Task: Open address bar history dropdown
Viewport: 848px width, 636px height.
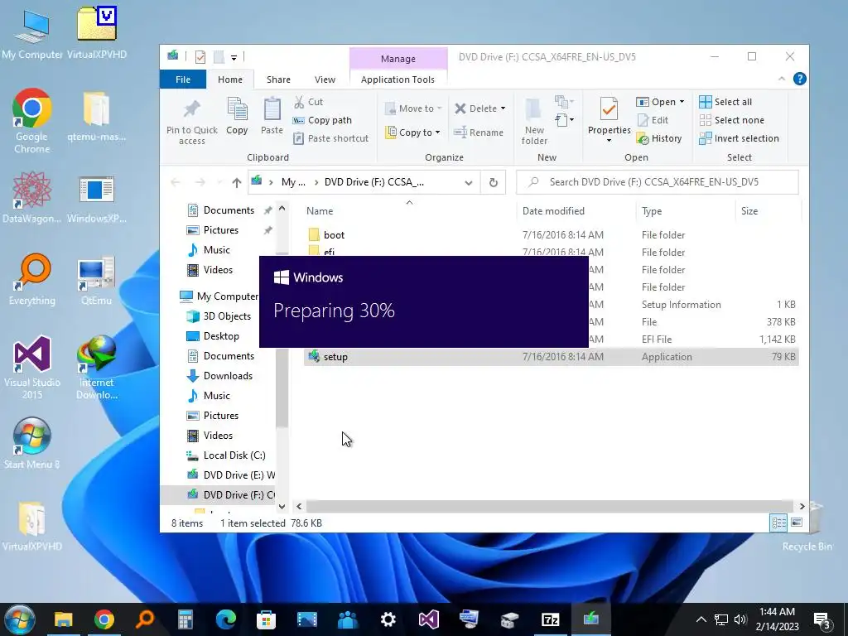Action: pos(469,183)
